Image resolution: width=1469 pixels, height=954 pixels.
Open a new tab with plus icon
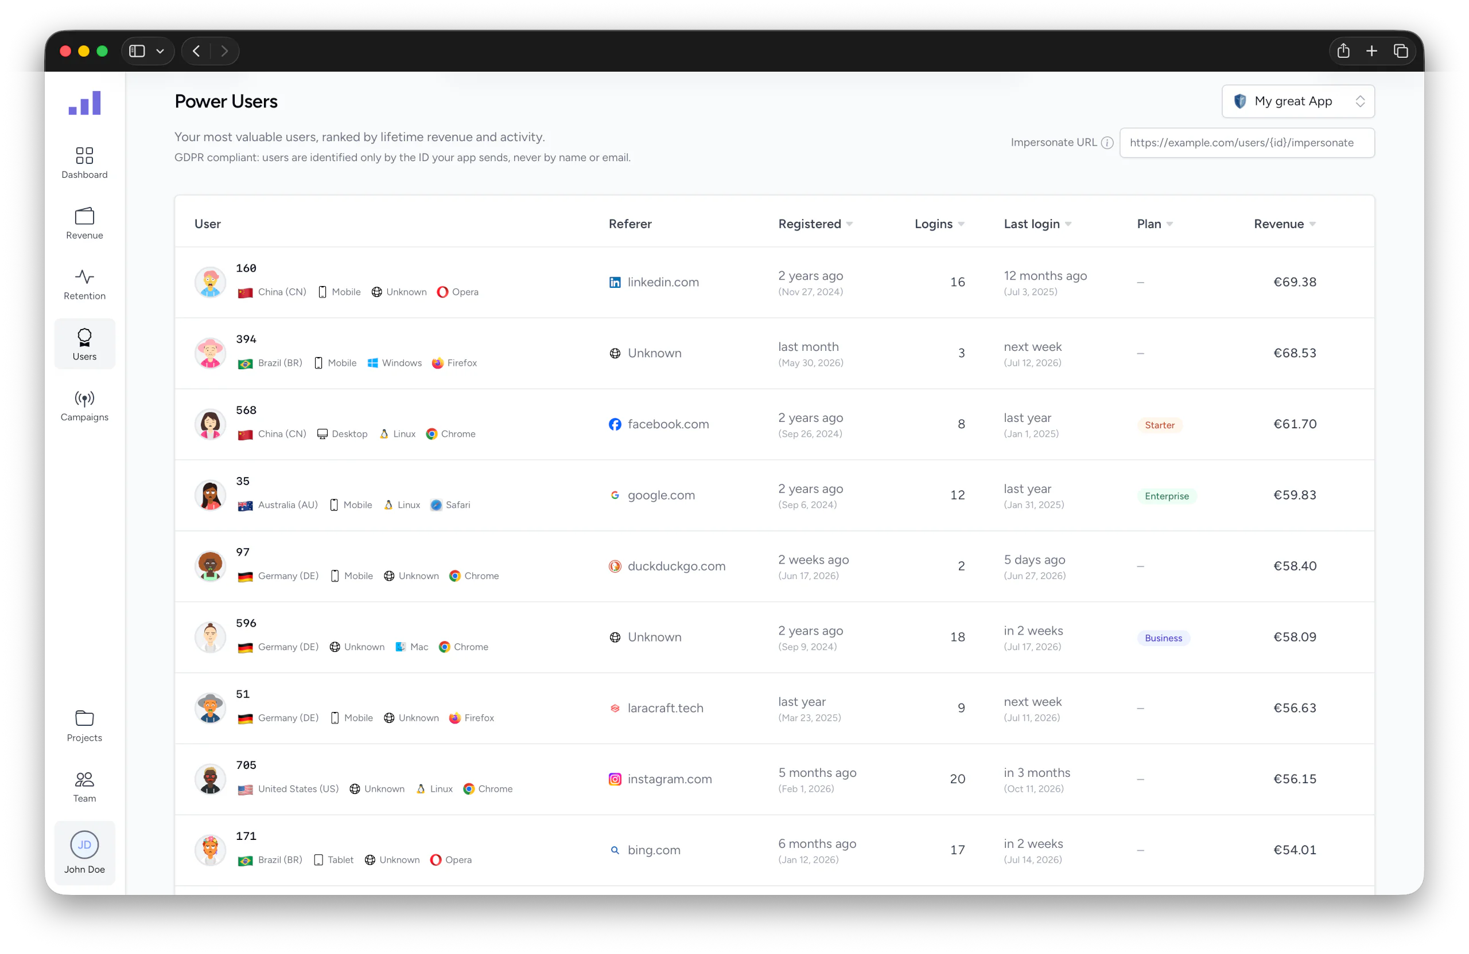click(1371, 51)
